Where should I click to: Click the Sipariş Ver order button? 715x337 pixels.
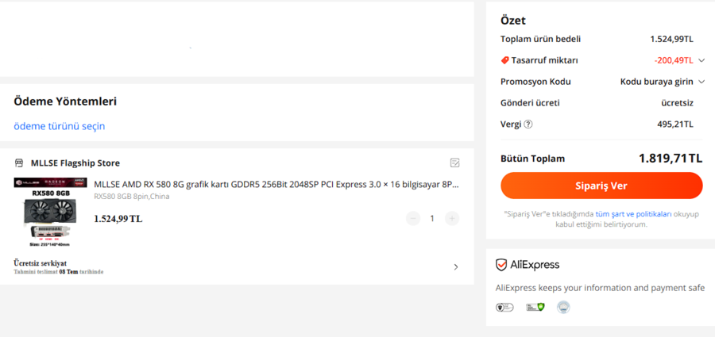(x=601, y=186)
